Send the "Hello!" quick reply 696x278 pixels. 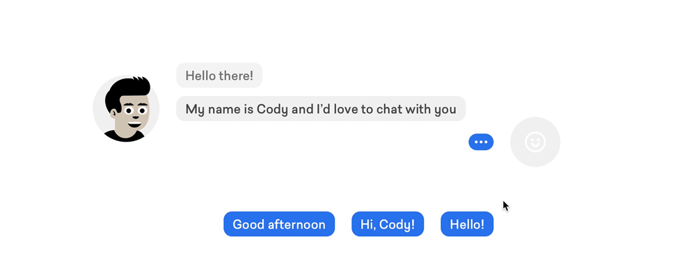[x=467, y=224]
